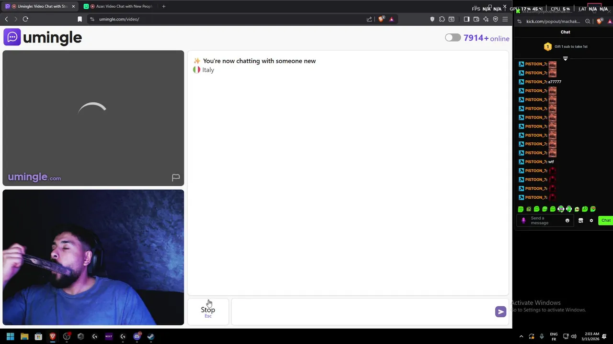This screenshot has height=344, width=613.
Task: Bookmark this page using the bookmark icon
Action: [79, 19]
